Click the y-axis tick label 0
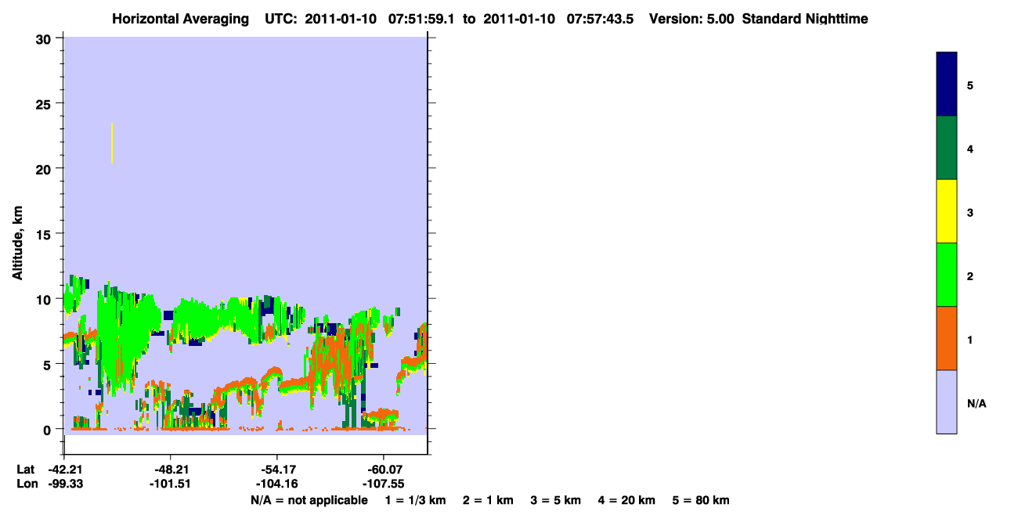 coord(48,430)
